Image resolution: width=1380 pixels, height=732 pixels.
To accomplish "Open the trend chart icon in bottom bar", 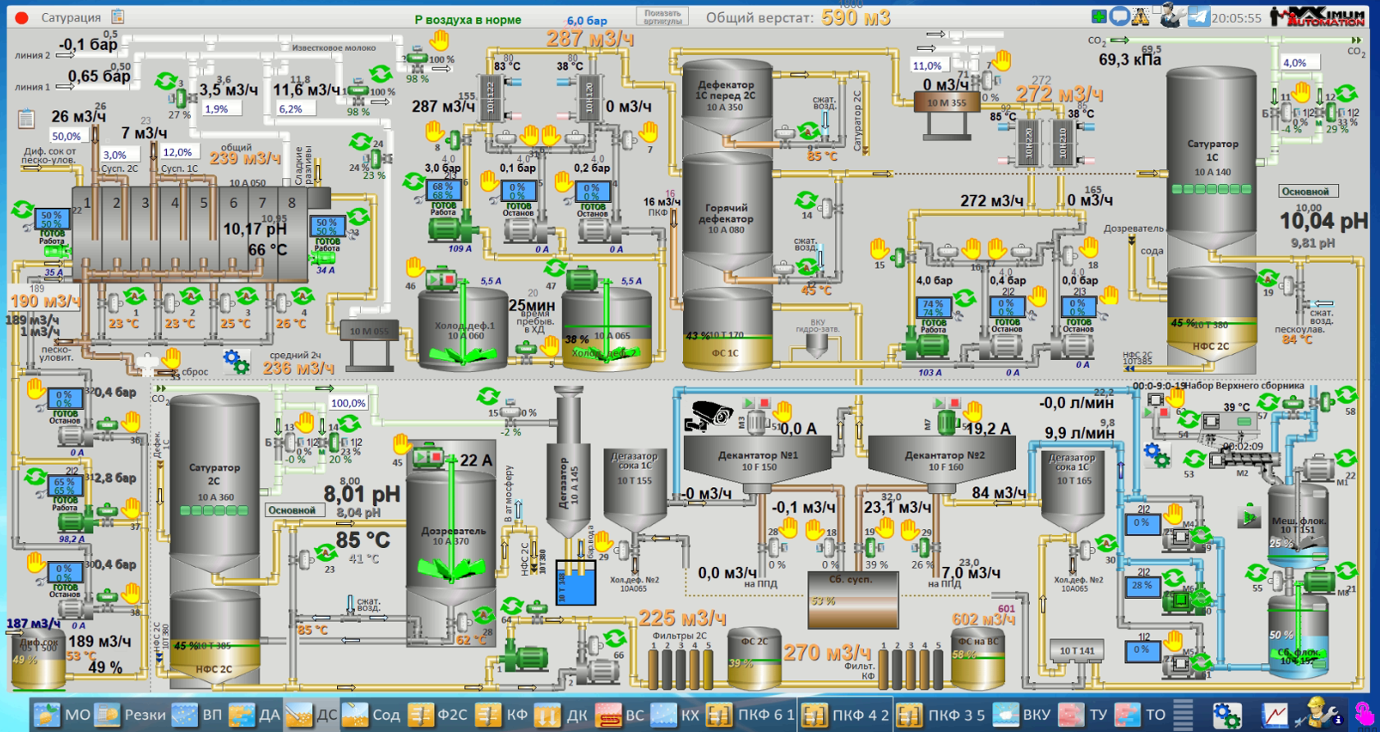I will pyautogui.click(x=1275, y=715).
